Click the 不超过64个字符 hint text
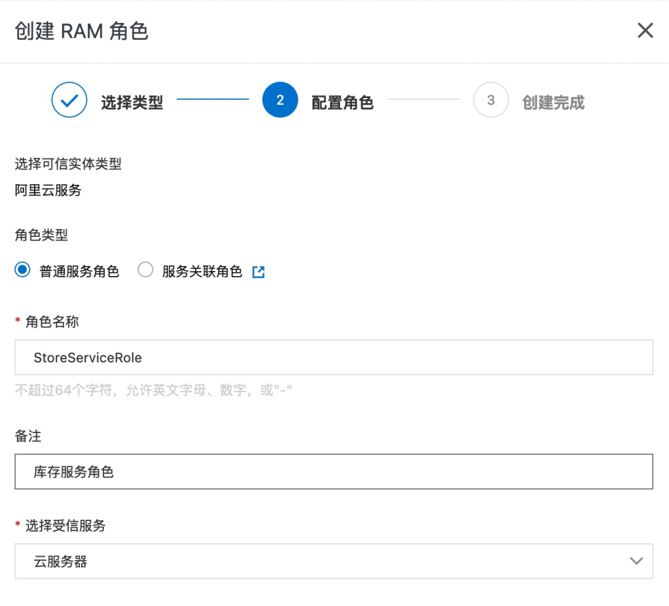Screen dimensions: 669x606 153,391
